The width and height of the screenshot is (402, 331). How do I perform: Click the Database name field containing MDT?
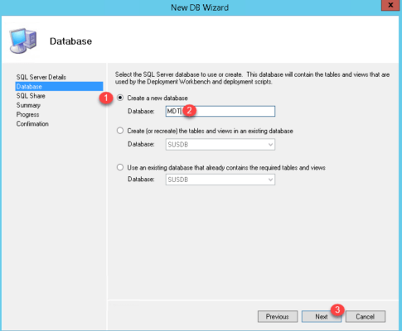220,111
